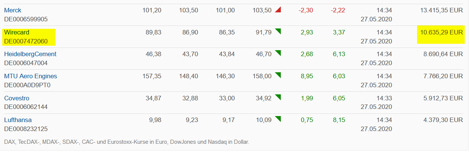Image resolution: width=470 pixels, height=152 pixels.
Task: Click the DAX, TecDAX footnote text
Action: click(127, 142)
